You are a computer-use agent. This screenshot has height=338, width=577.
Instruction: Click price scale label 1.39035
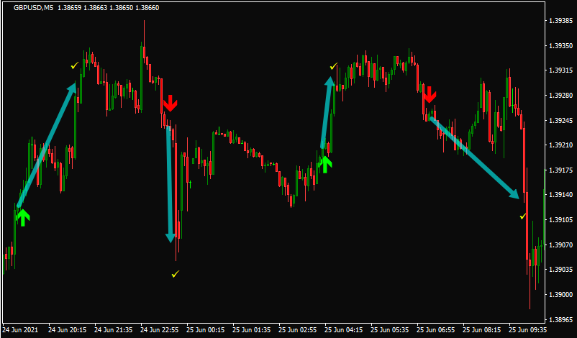coord(560,269)
